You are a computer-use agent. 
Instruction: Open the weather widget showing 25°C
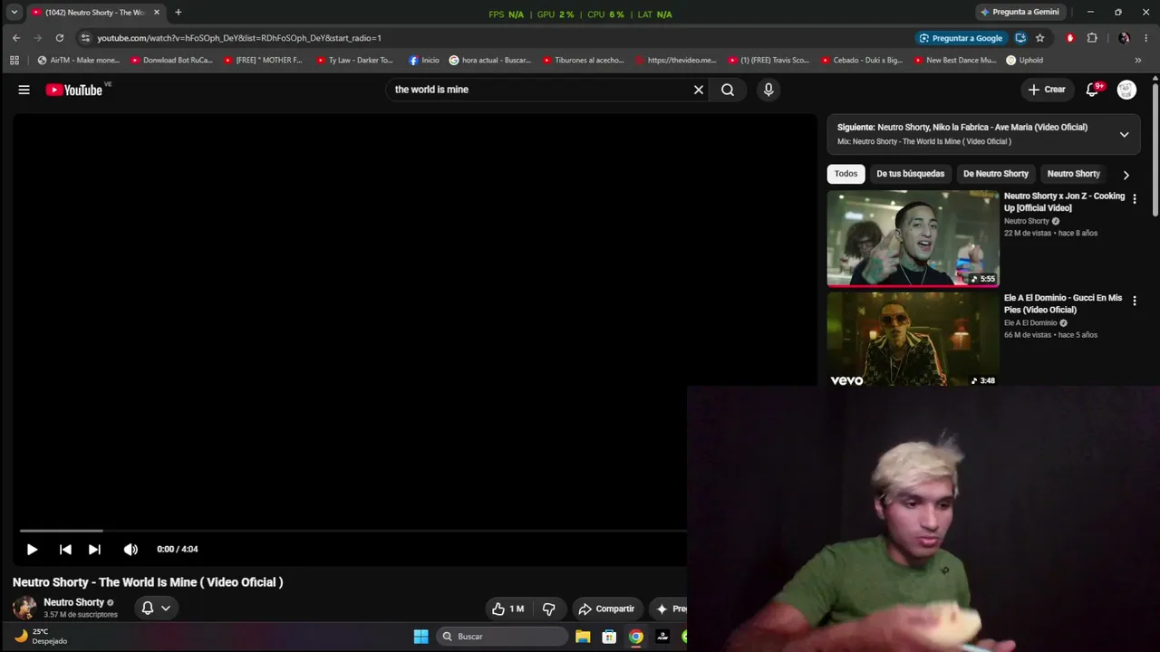tap(41, 637)
